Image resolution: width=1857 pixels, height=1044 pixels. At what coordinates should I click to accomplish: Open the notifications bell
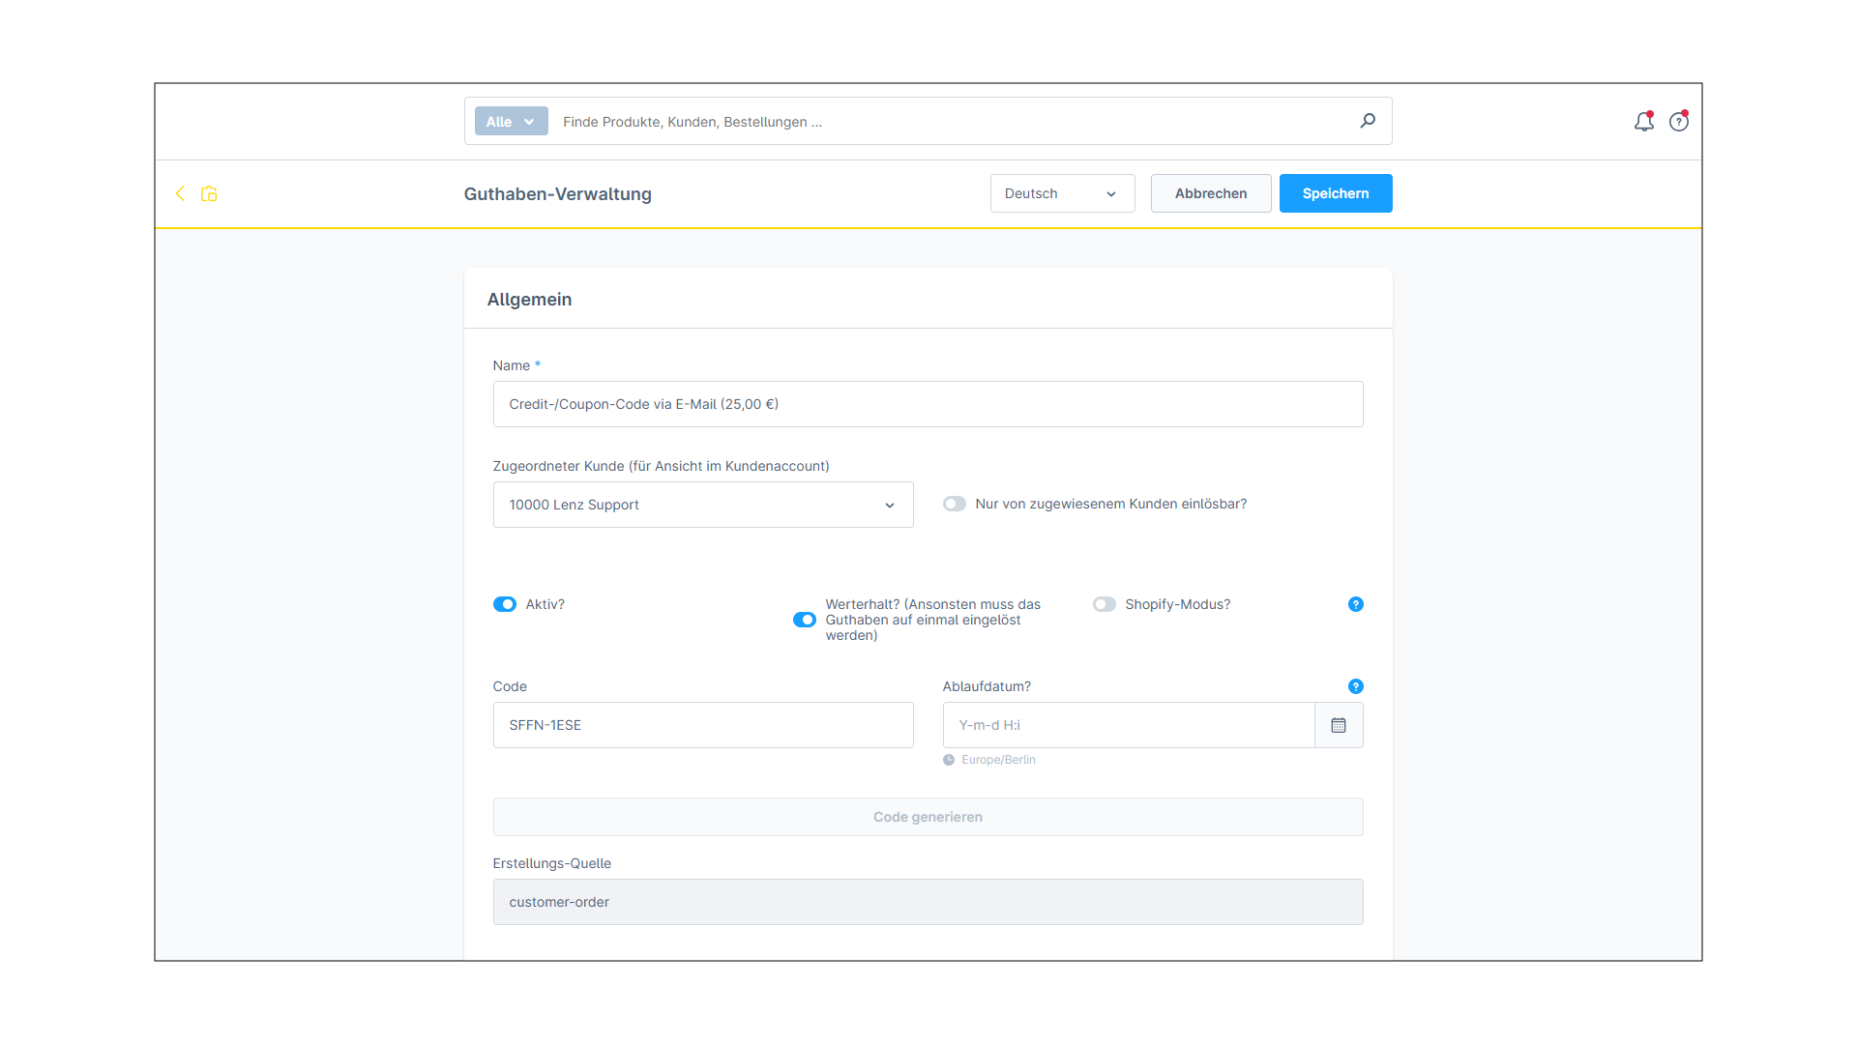click(x=1644, y=121)
